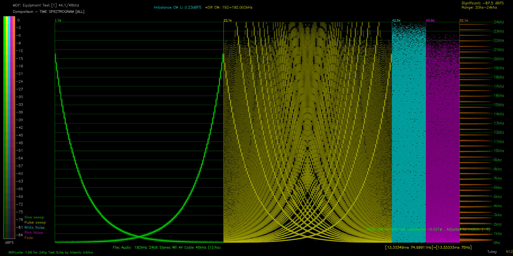Click the dBFS color scale bar
Viewport: 513px width, 256px height.
pyautogui.click(x=9, y=127)
